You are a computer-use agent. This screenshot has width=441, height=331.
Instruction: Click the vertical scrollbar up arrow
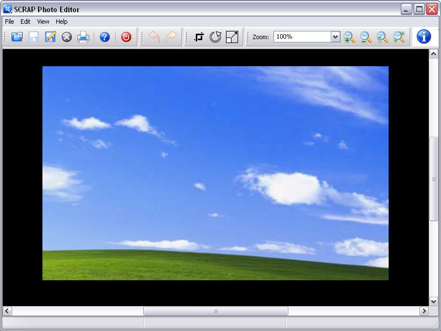(x=434, y=54)
